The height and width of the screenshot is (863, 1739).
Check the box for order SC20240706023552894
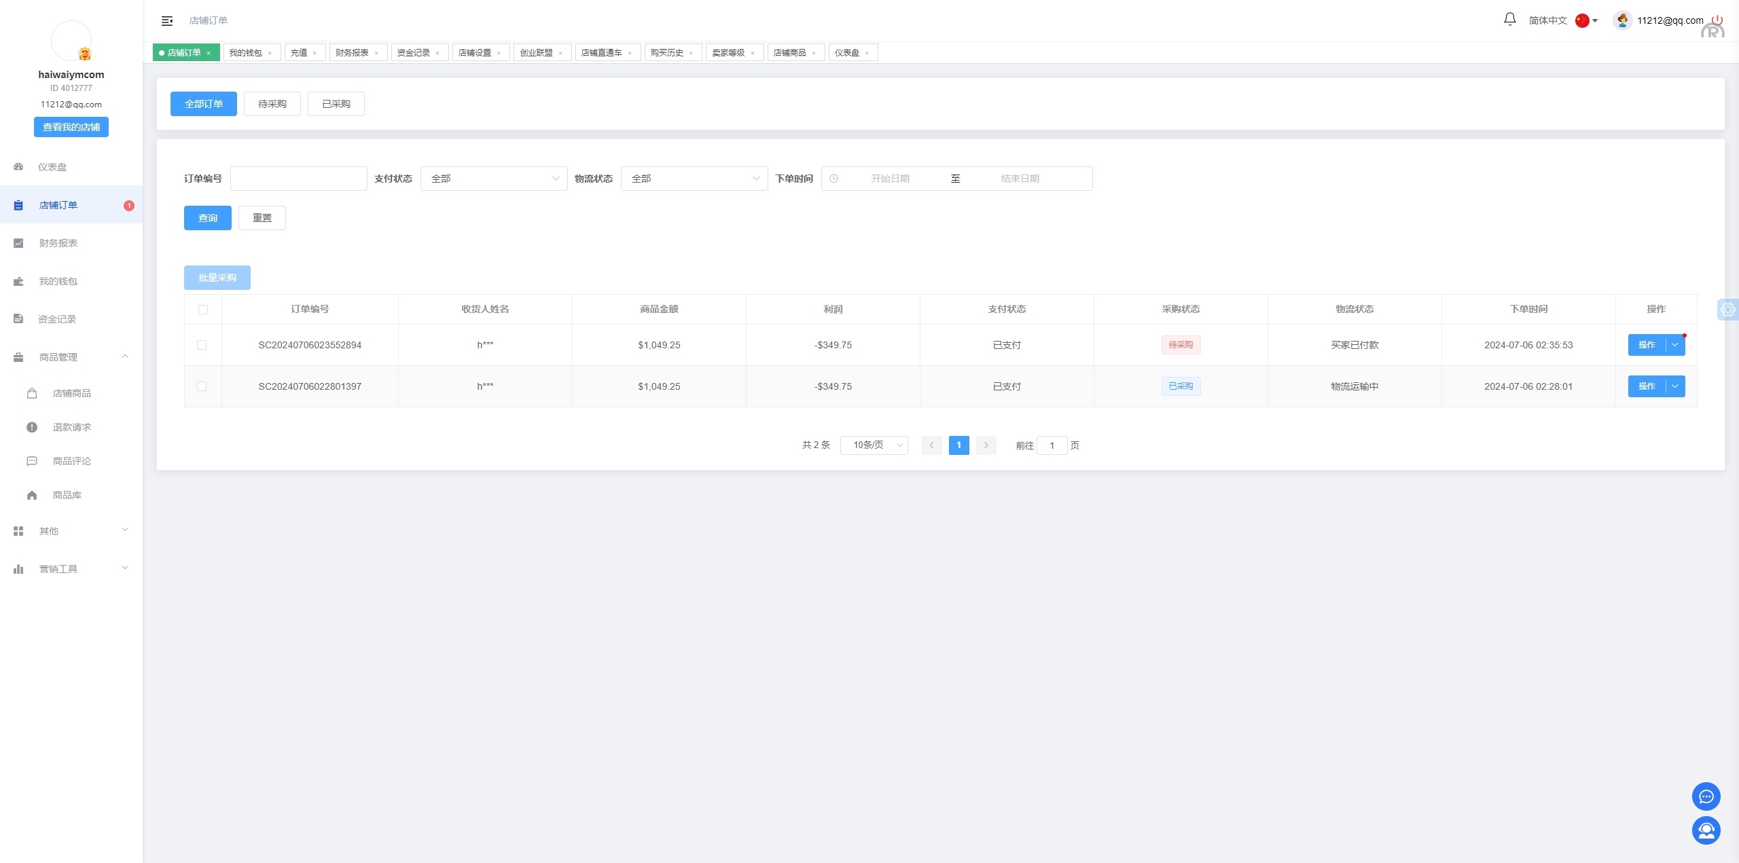click(202, 345)
